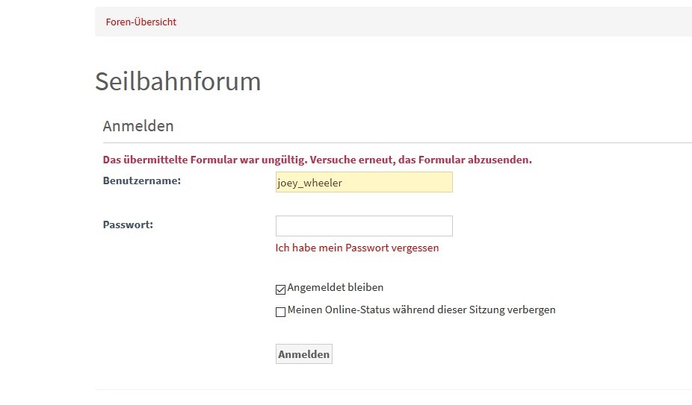Click the Anmelden section heading
692x405 pixels.
[x=138, y=126]
